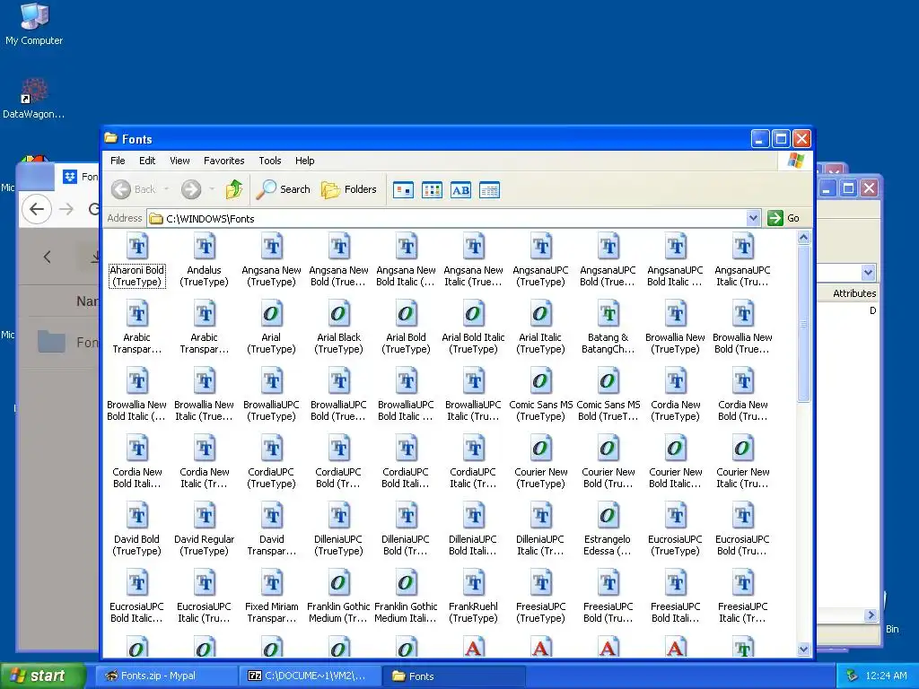Select the DilleniaUPC (TrueType) font icon

pos(338,516)
